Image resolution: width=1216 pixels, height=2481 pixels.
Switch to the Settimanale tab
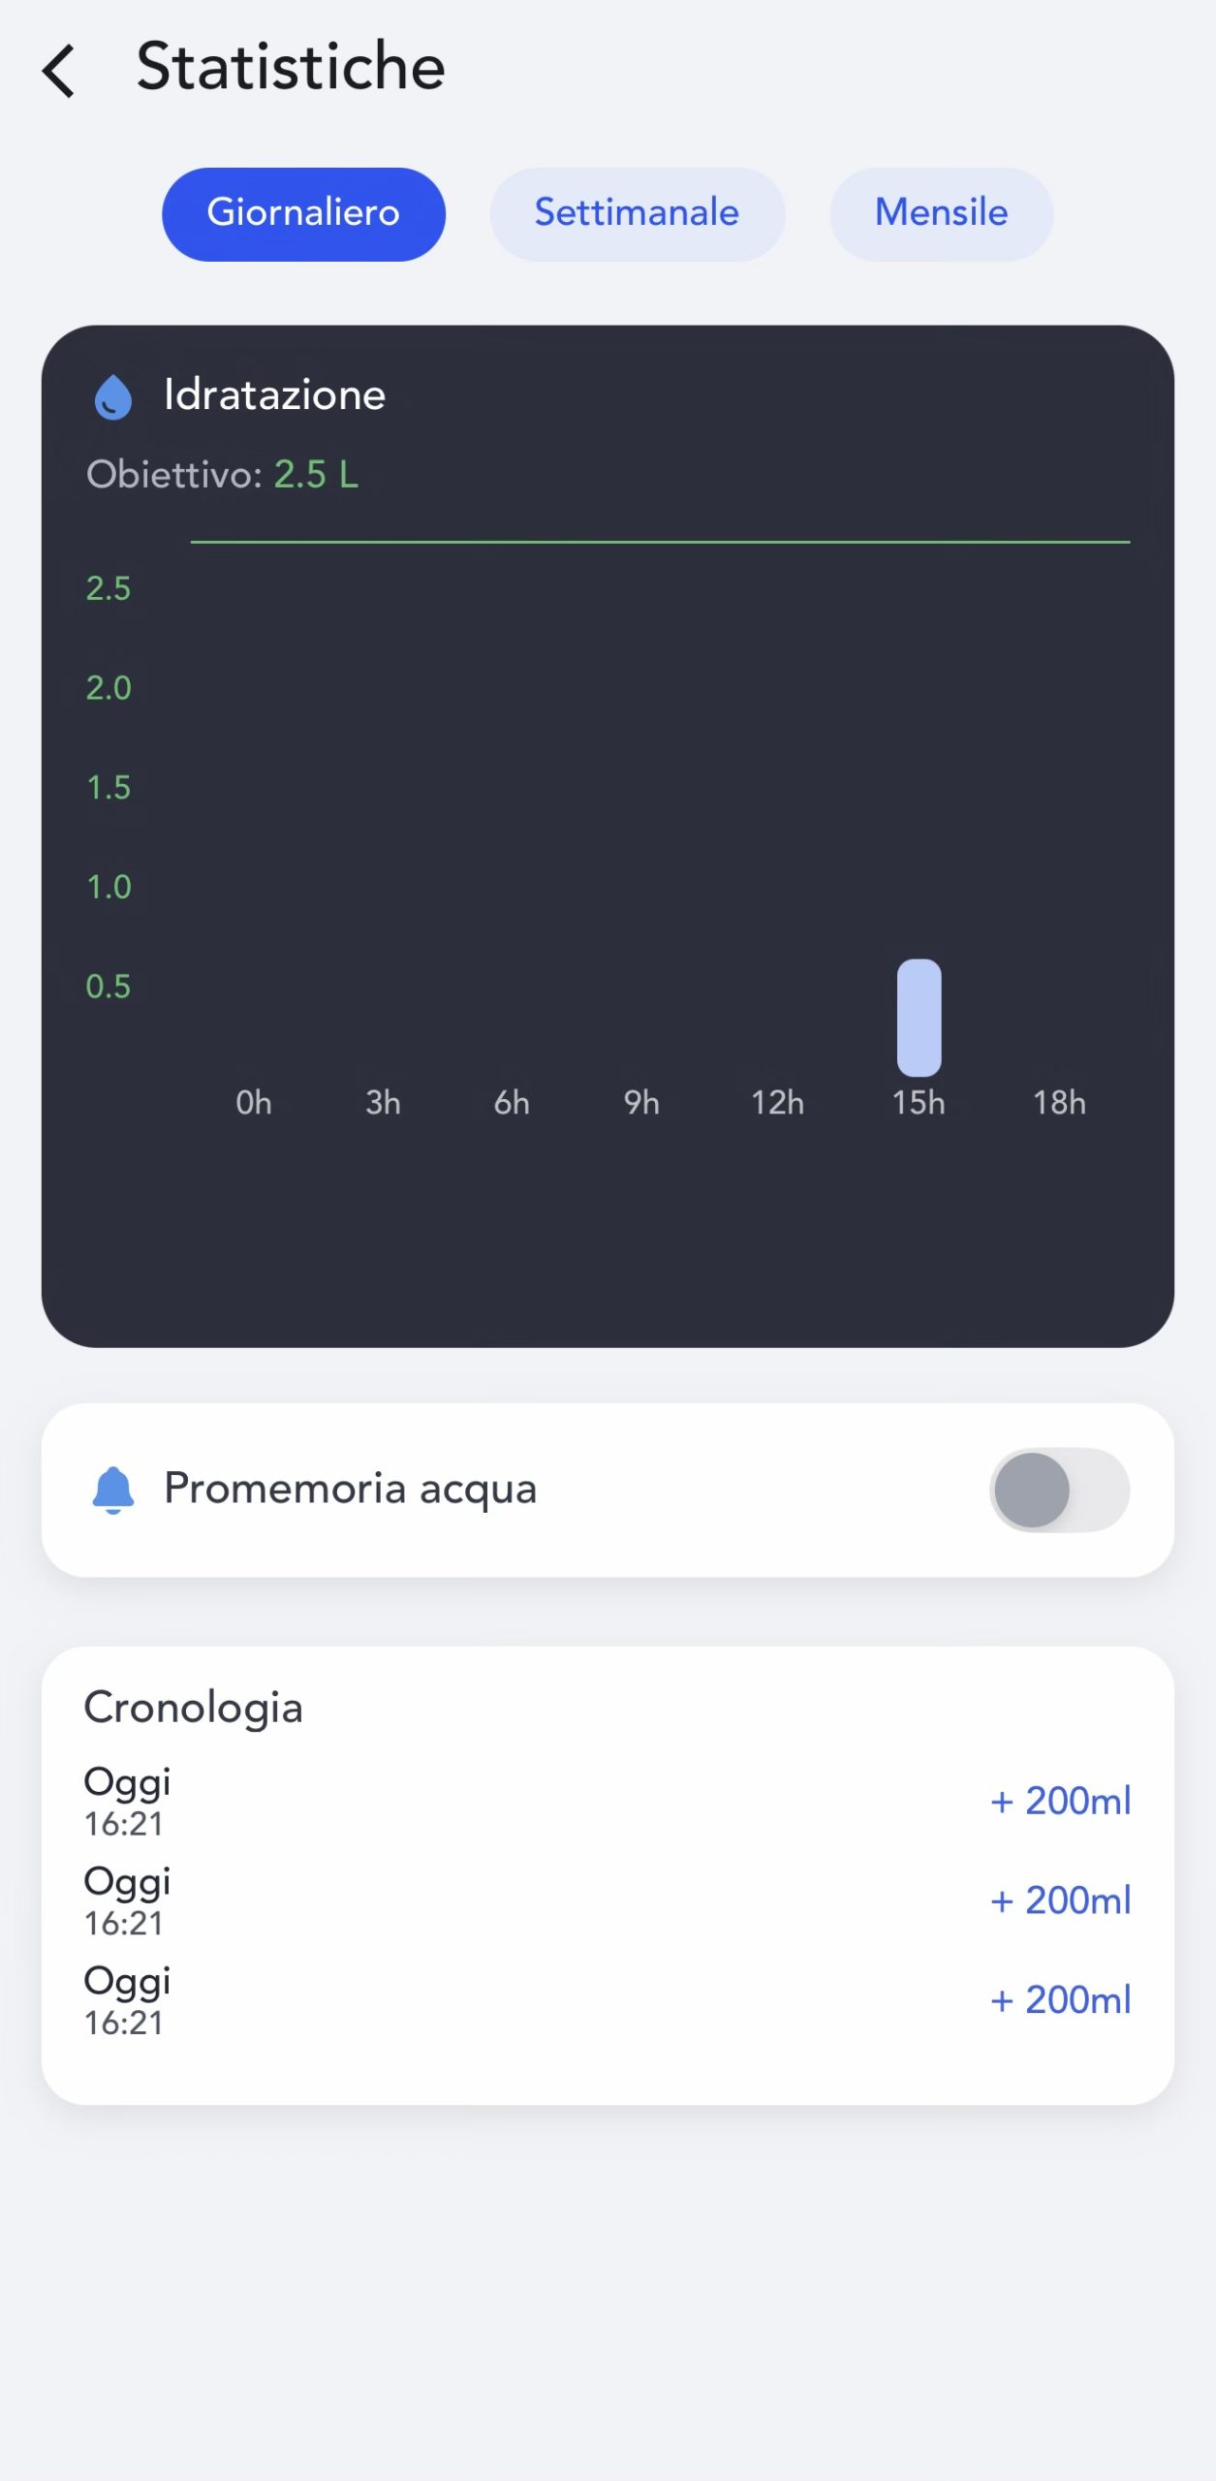637,213
